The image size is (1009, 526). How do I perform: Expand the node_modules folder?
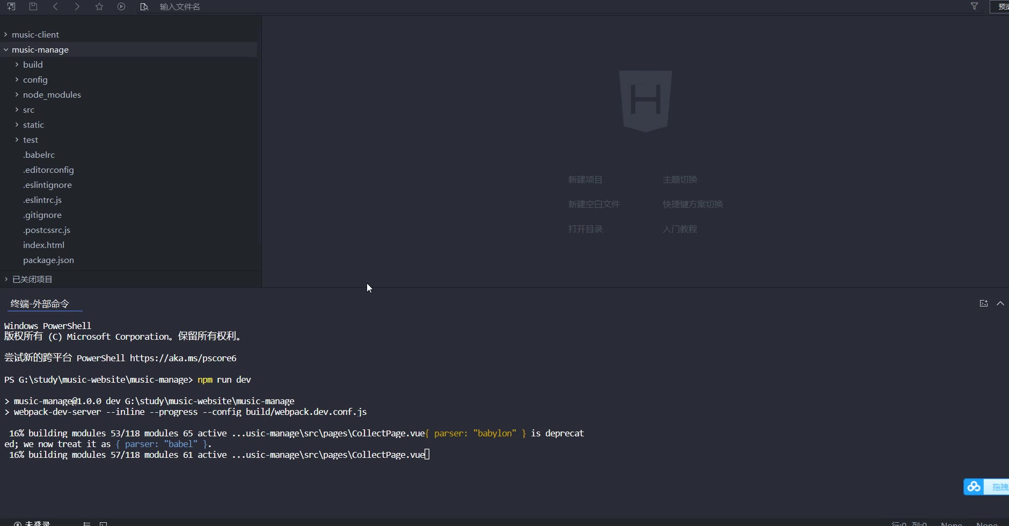click(17, 94)
